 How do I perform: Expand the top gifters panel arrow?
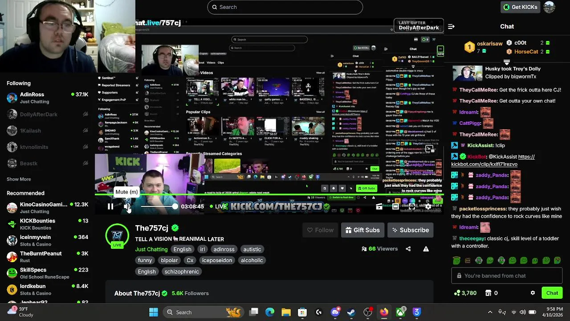507,62
